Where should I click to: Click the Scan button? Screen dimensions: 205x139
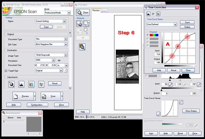[51, 96]
